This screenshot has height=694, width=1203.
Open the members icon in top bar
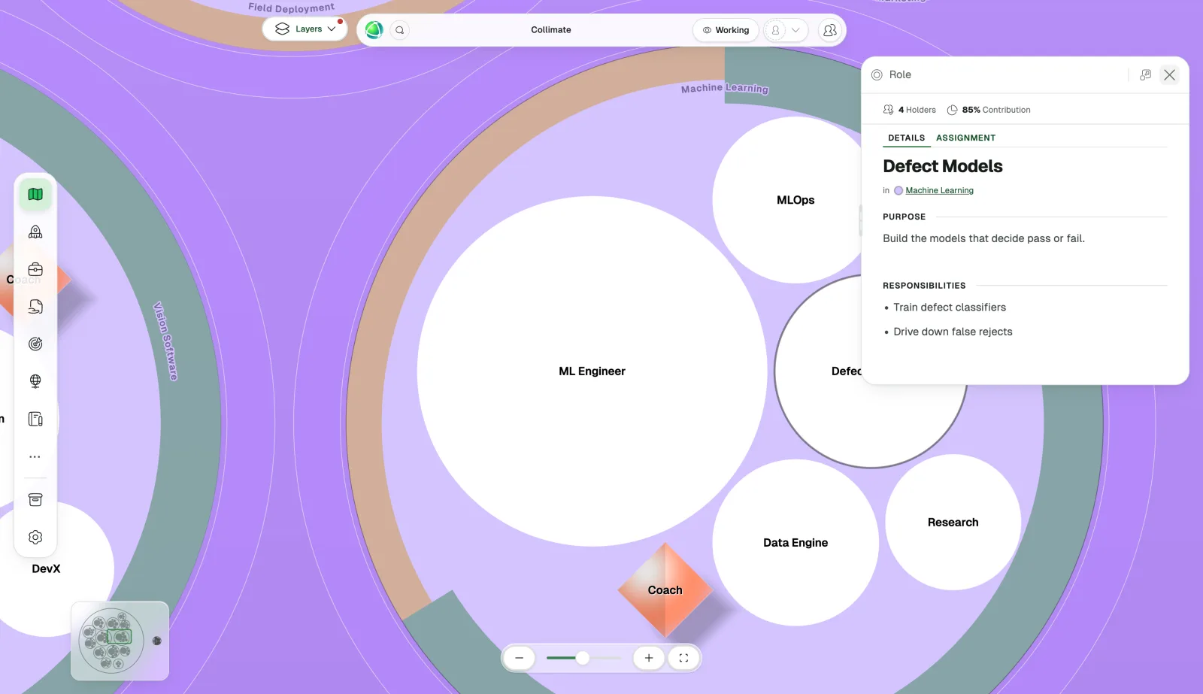pyautogui.click(x=830, y=30)
